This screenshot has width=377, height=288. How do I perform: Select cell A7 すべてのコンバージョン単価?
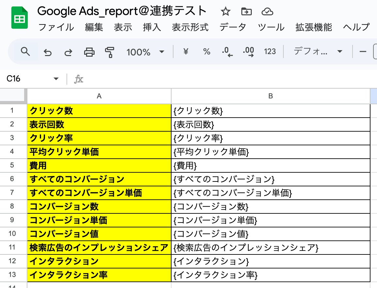coord(99,193)
